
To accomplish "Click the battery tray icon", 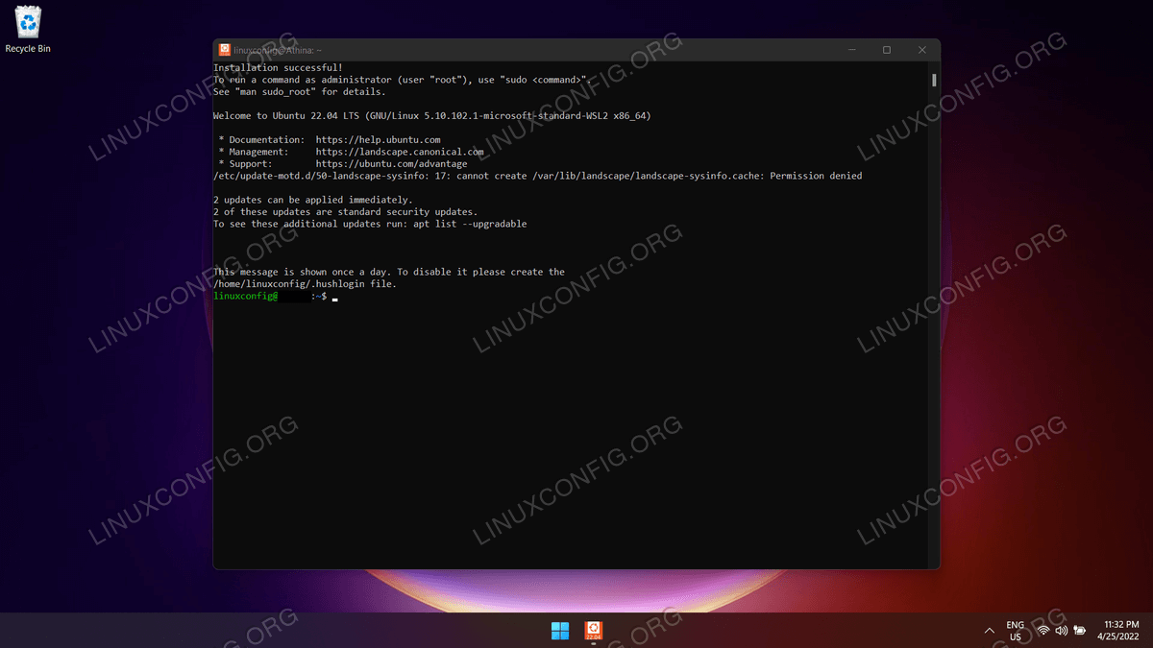I will (1080, 631).
